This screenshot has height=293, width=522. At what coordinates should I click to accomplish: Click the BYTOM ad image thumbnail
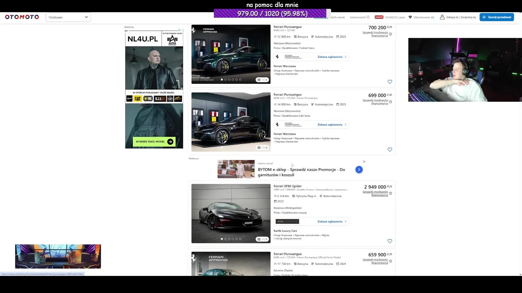236,169
